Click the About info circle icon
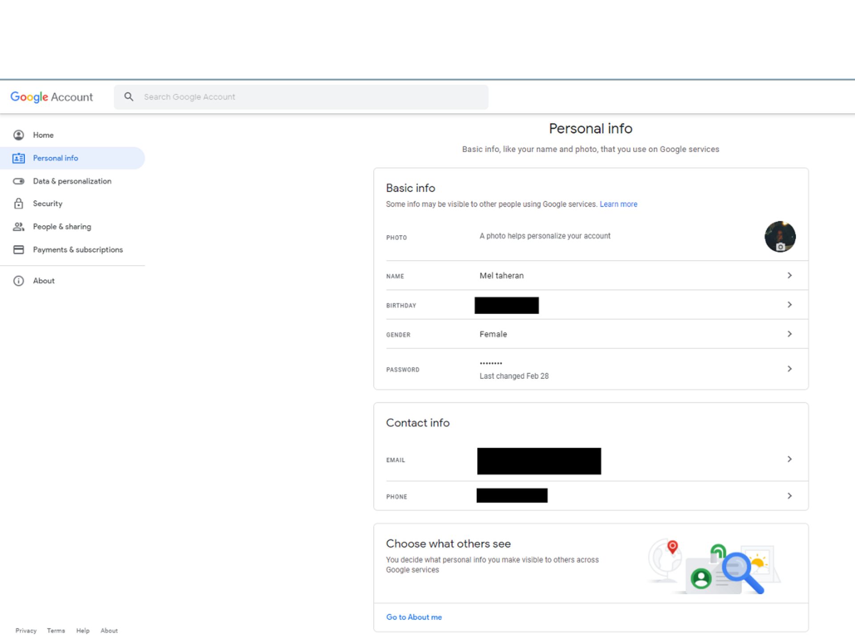855x639 pixels. click(19, 281)
